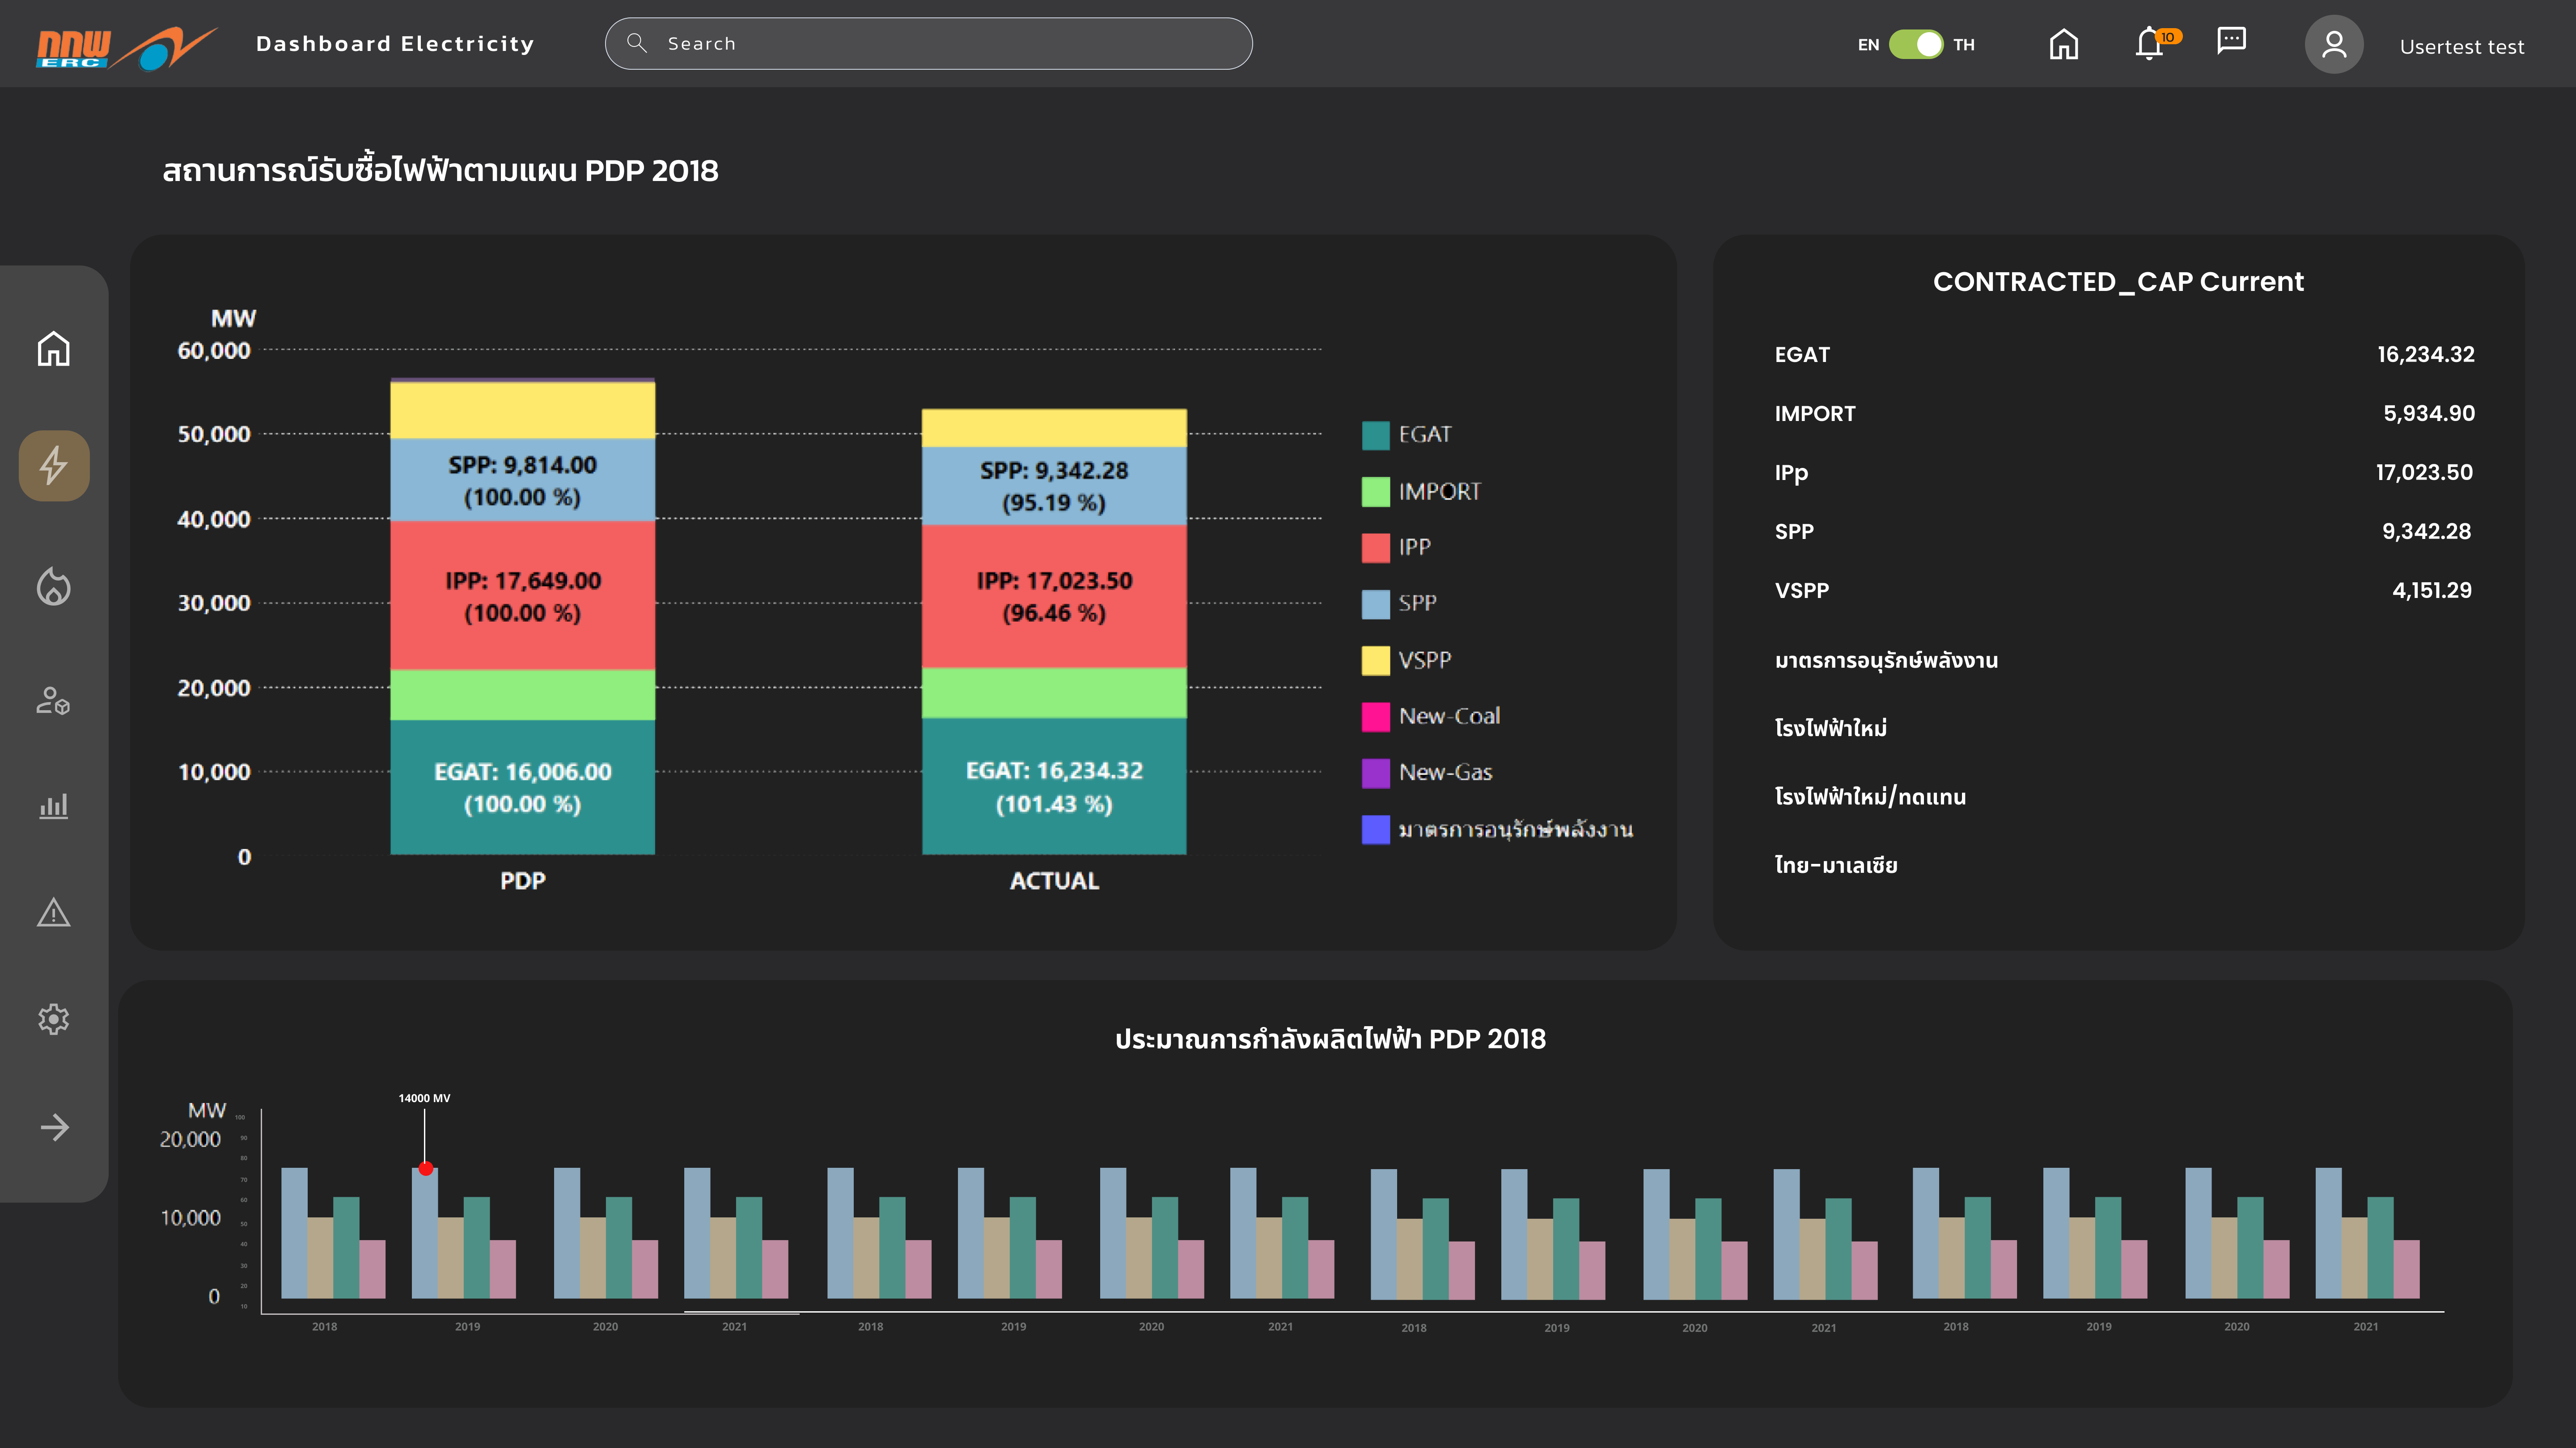Click the red 14000 MV marker dot
The image size is (2576, 1448).
[x=426, y=1168]
